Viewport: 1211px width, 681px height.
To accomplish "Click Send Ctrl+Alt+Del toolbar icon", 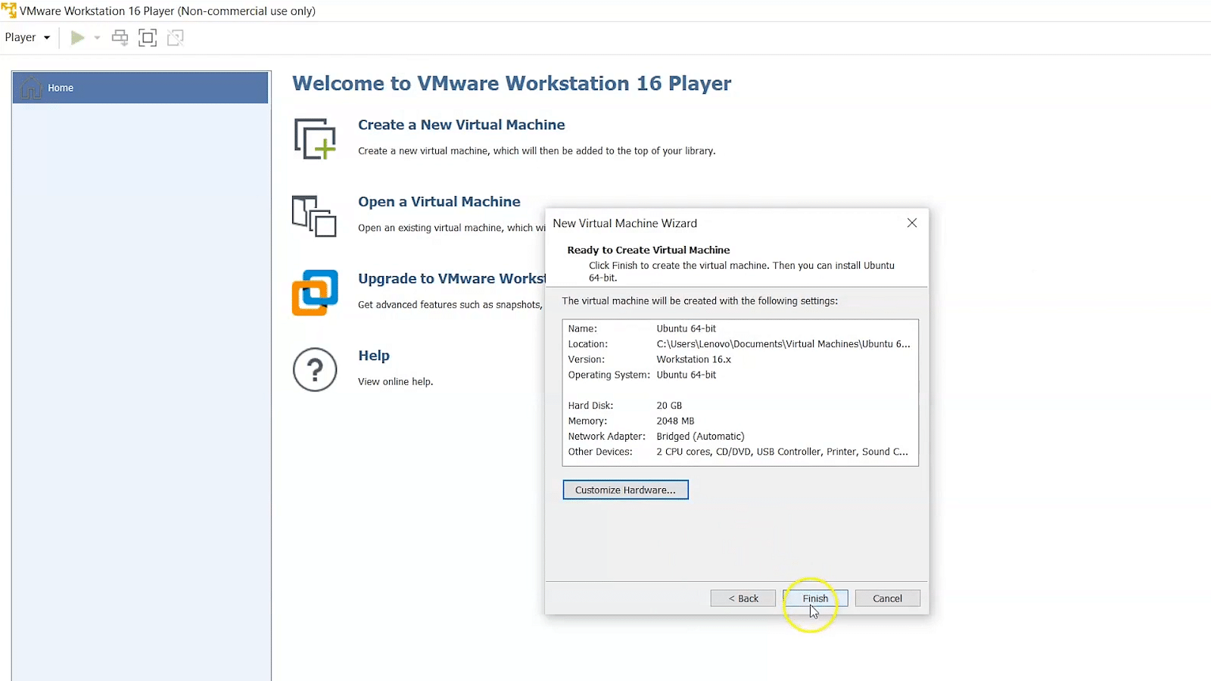I will click(120, 37).
